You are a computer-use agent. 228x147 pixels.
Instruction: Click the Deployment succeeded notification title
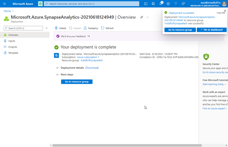tap(181, 13)
